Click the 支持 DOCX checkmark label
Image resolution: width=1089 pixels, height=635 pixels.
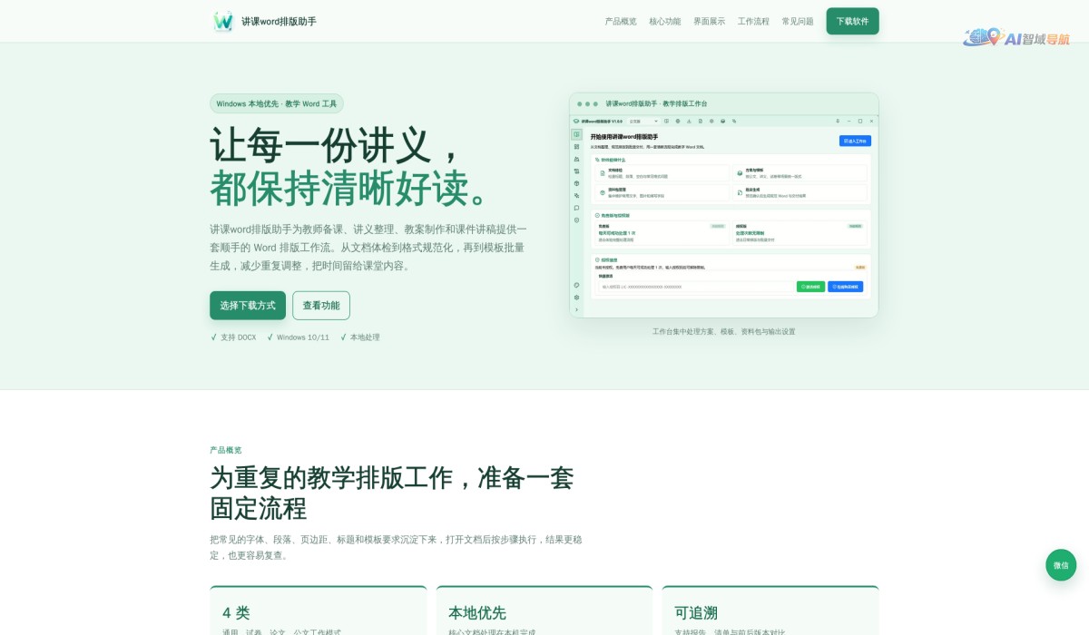pos(233,337)
